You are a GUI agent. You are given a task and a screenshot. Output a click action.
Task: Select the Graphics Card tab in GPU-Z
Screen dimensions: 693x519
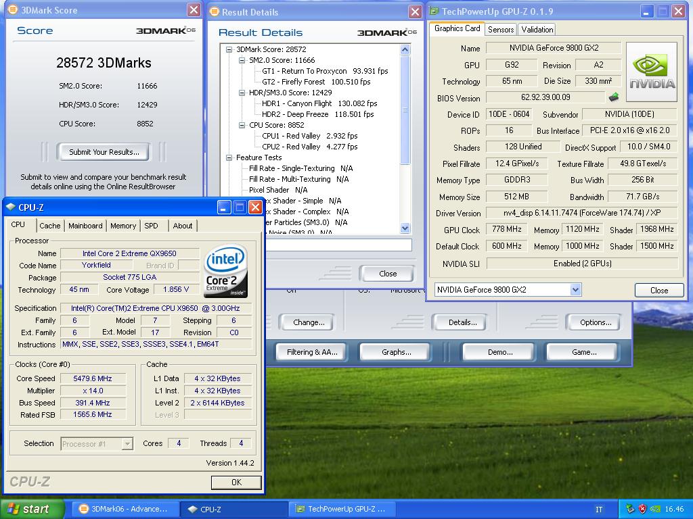457,28
